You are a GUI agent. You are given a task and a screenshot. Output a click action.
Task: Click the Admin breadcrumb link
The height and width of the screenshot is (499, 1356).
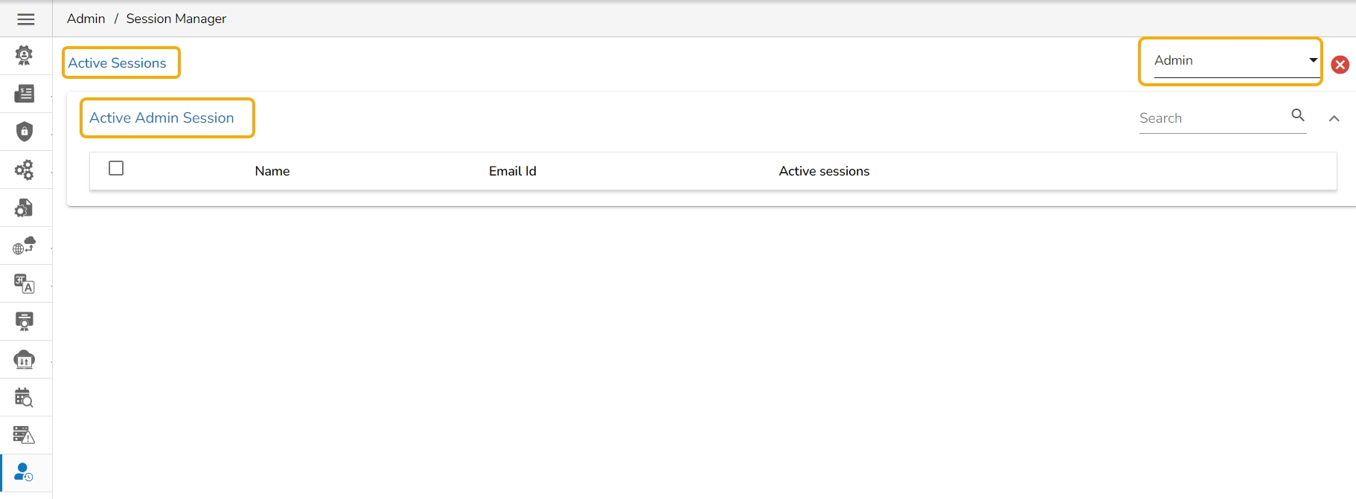[86, 19]
